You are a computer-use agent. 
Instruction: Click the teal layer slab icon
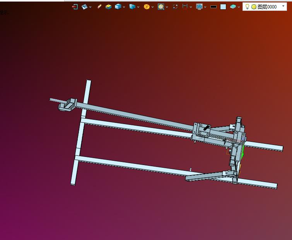(x=233, y=7)
